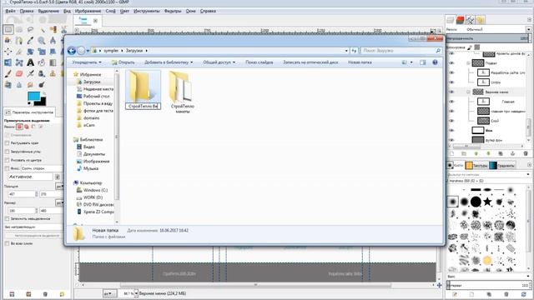Click the blue foreground color swatch
The height and width of the screenshot is (300, 534).
coord(33,97)
